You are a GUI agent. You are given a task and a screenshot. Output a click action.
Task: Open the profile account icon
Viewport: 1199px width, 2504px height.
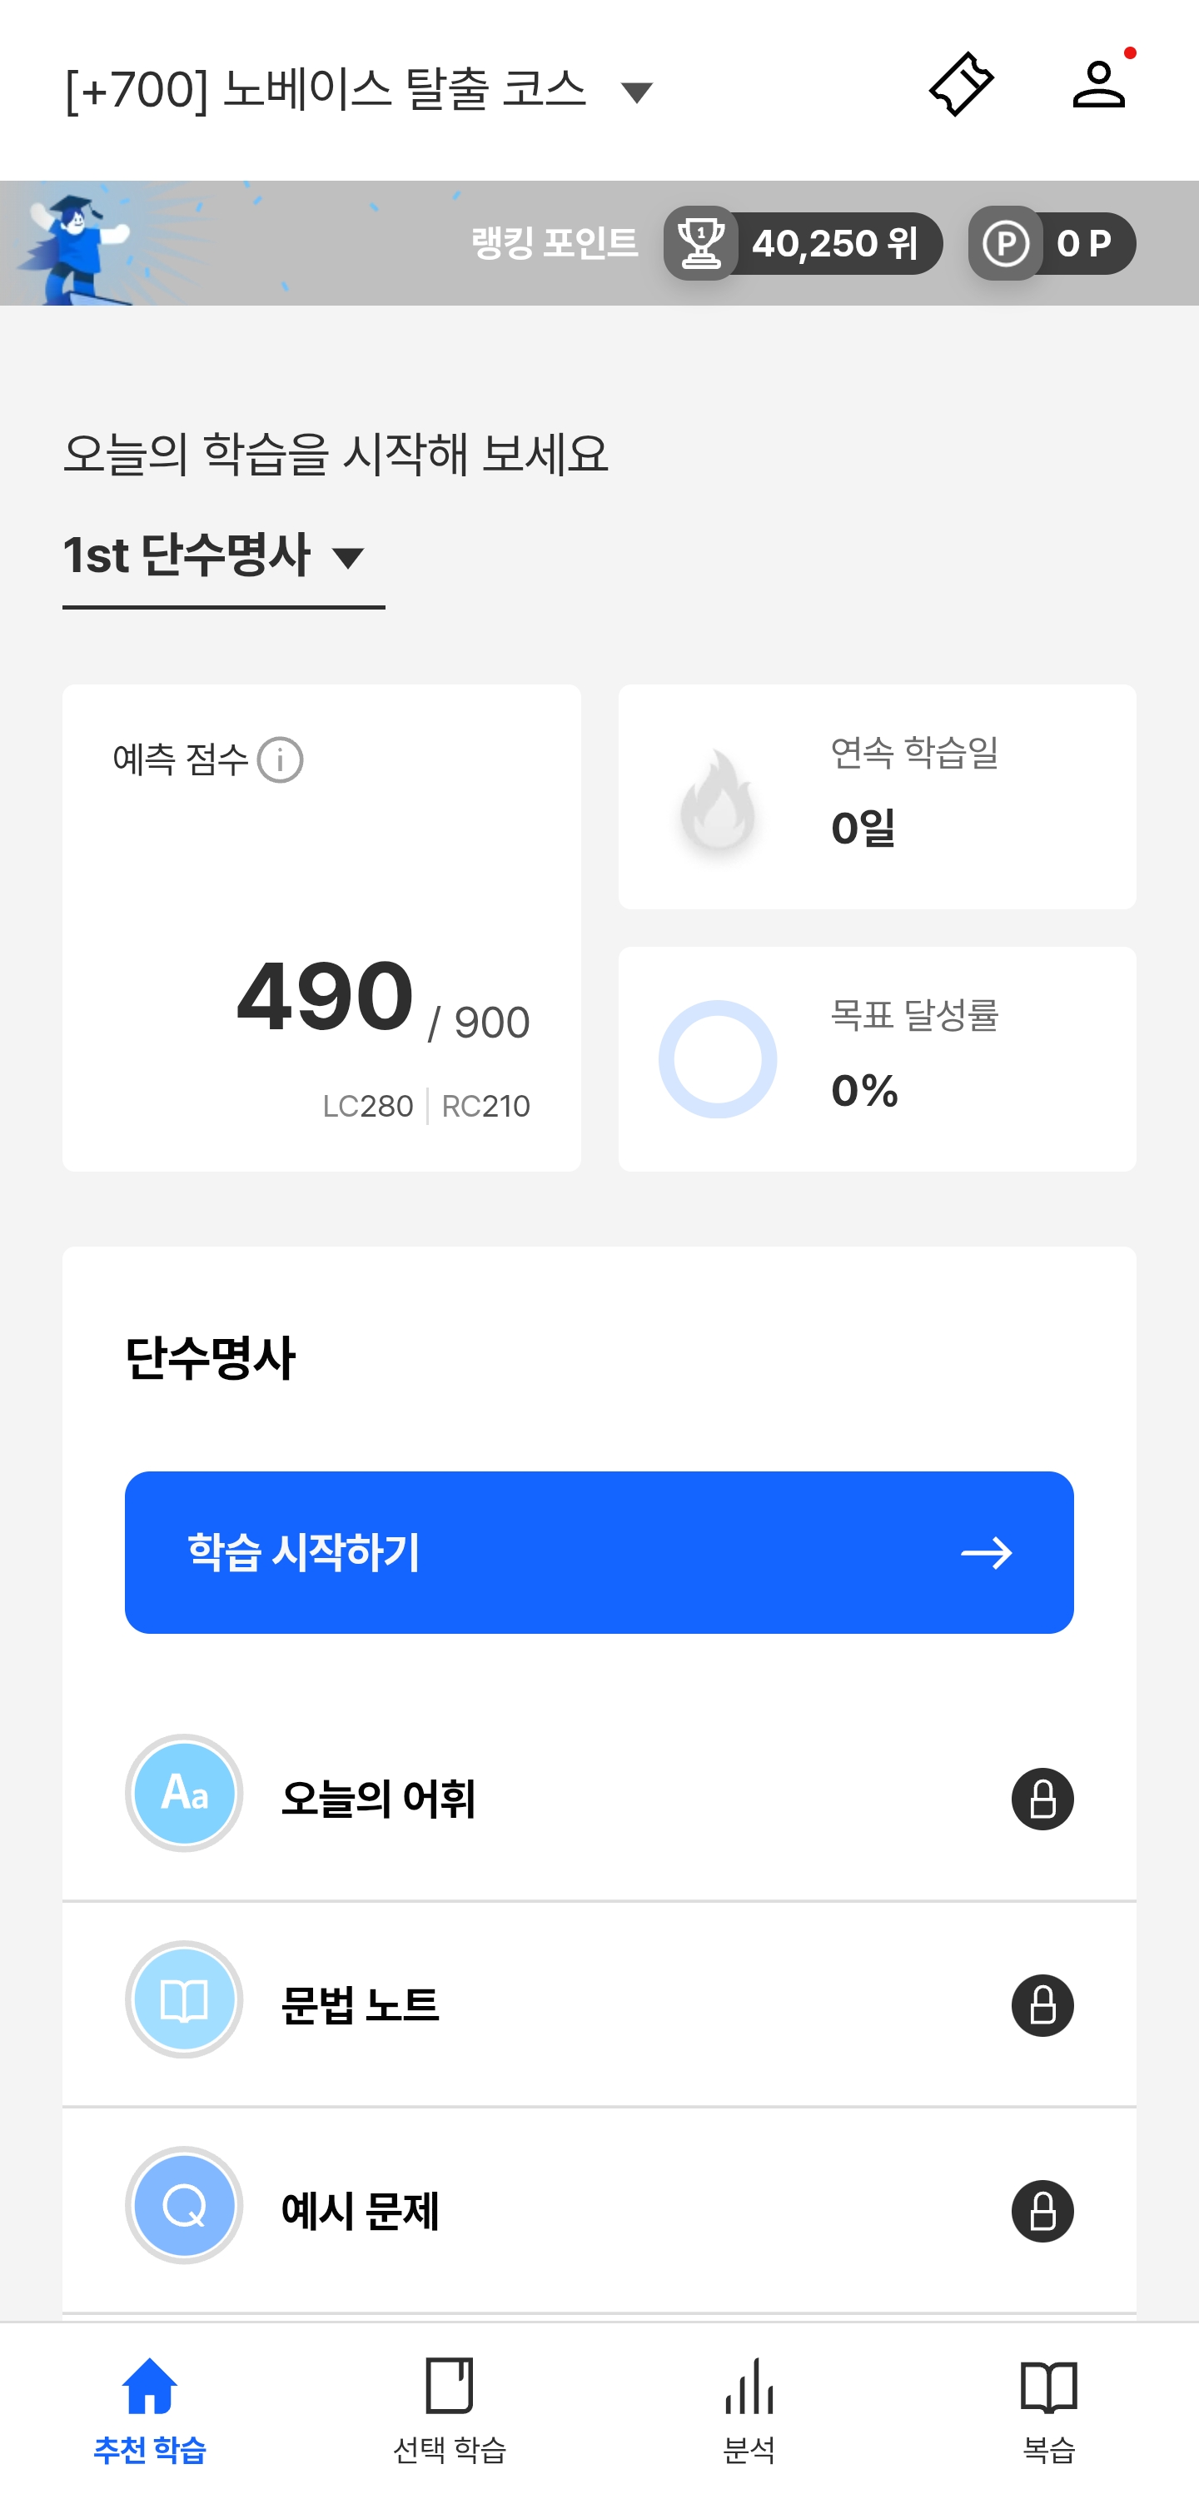click(1099, 85)
